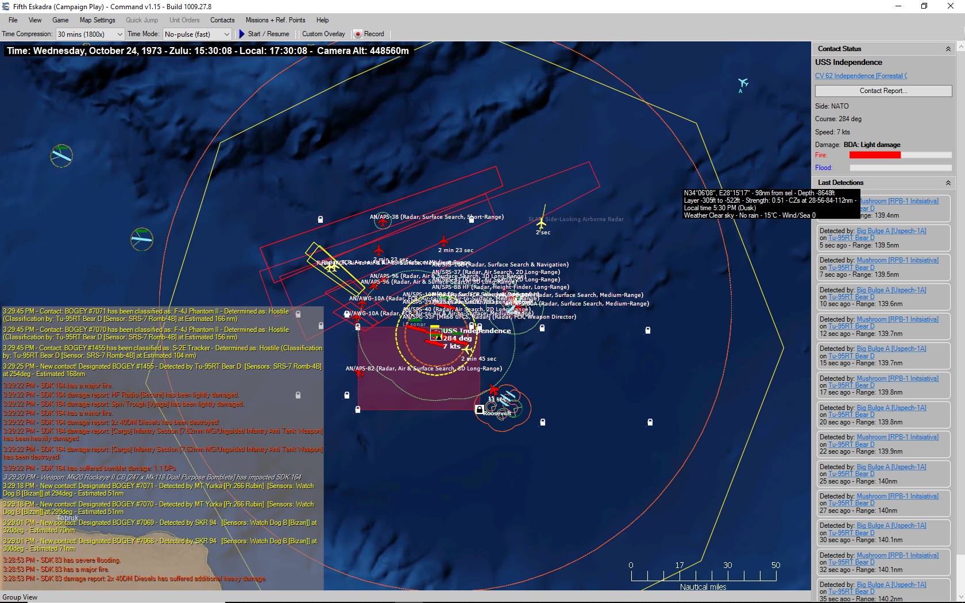This screenshot has height=603, width=965.
Task: Click the Contact Report button
Action: click(x=883, y=91)
